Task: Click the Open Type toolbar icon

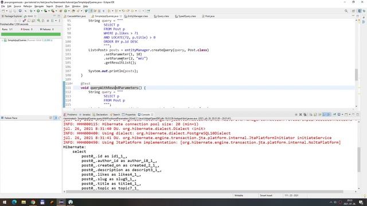Action: pos(73,11)
